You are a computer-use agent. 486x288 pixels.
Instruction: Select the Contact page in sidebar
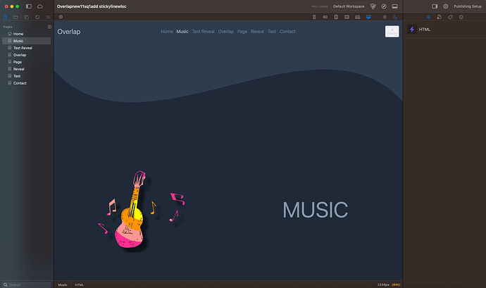[x=26, y=83]
